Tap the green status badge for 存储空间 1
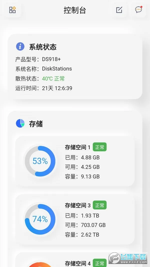The image size is (150, 267). pyautogui.click(x=100, y=147)
